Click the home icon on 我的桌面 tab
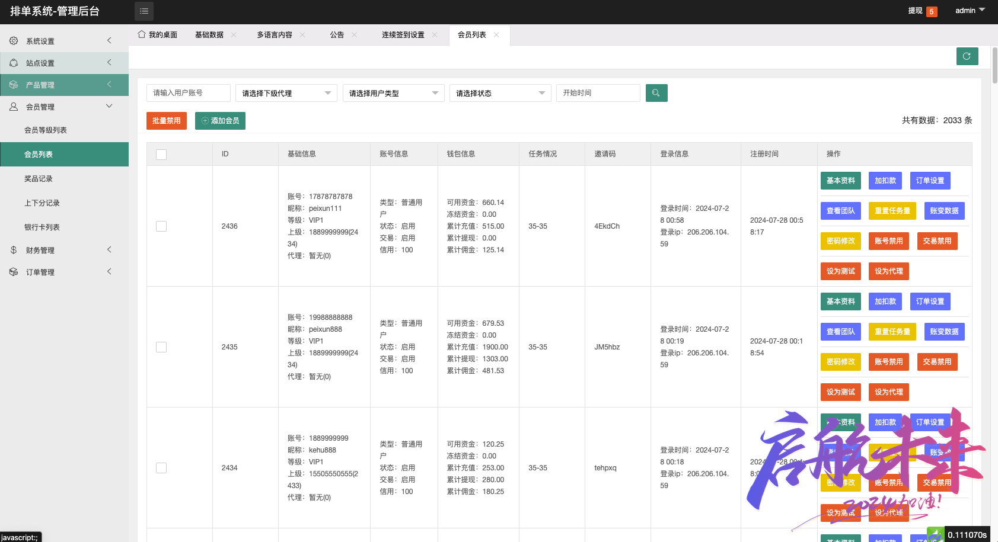The width and height of the screenshot is (998, 542). coord(142,34)
